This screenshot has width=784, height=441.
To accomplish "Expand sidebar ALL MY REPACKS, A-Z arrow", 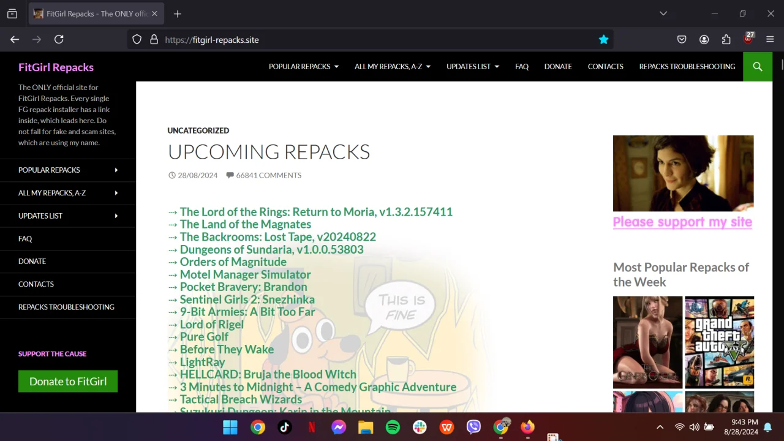I will click(116, 193).
